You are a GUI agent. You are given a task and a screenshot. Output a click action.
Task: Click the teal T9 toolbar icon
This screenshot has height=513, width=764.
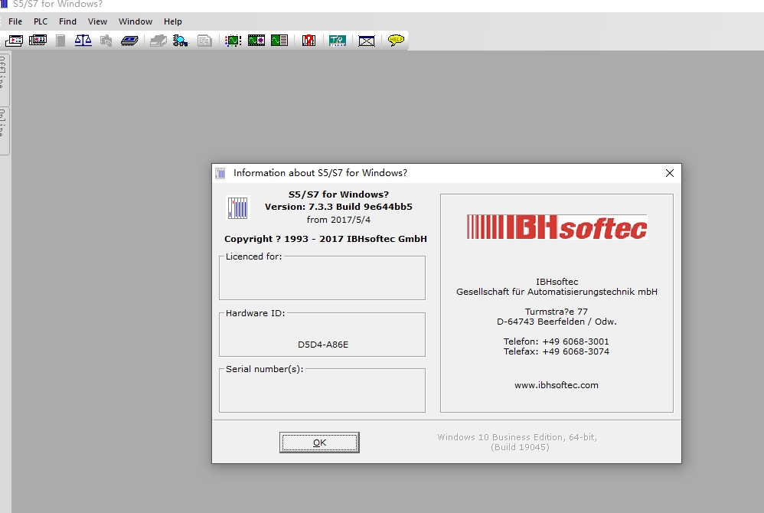[x=338, y=41]
